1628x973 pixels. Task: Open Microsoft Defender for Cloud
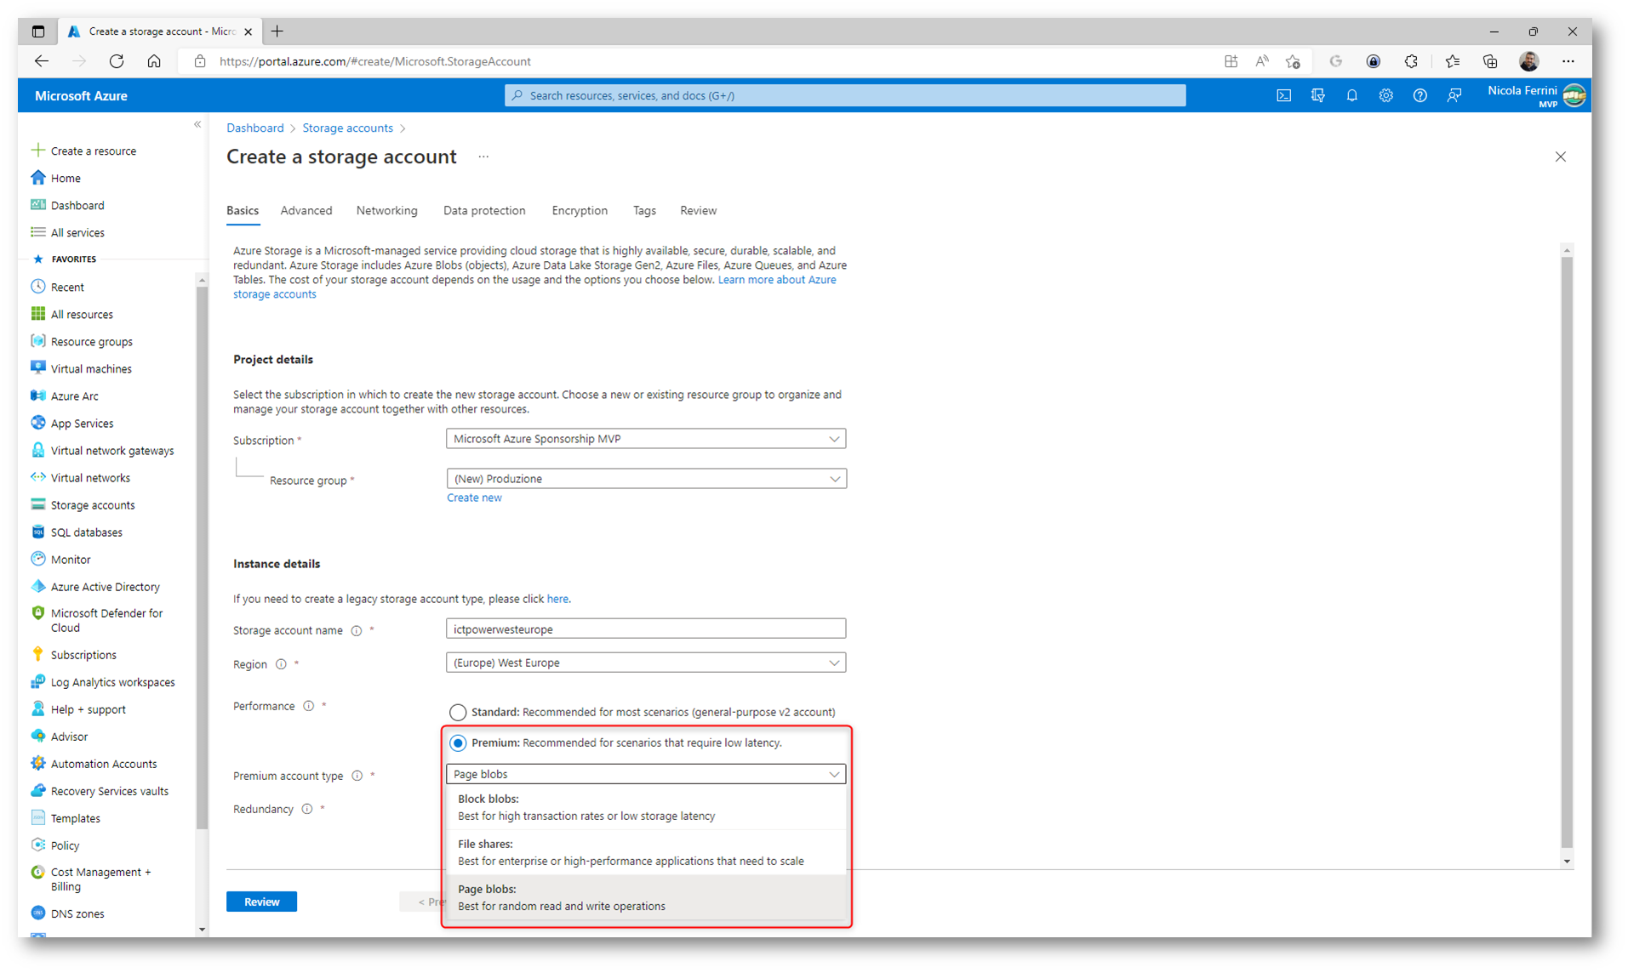pyautogui.click(x=106, y=620)
